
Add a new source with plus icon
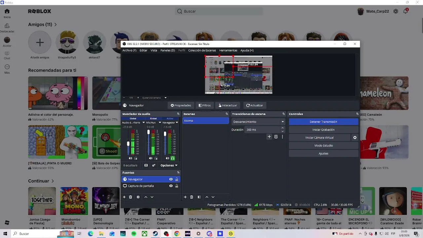point(124,197)
